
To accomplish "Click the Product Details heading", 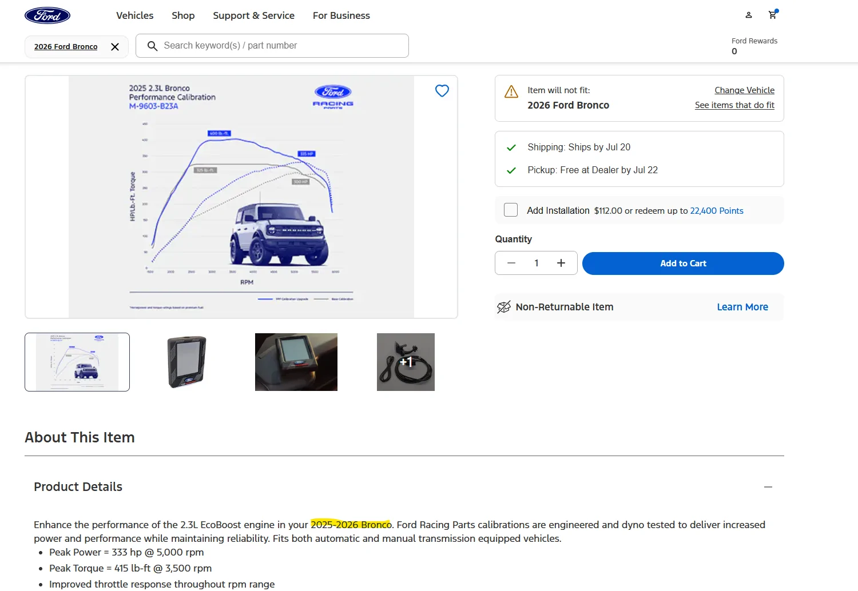I will (78, 487).
